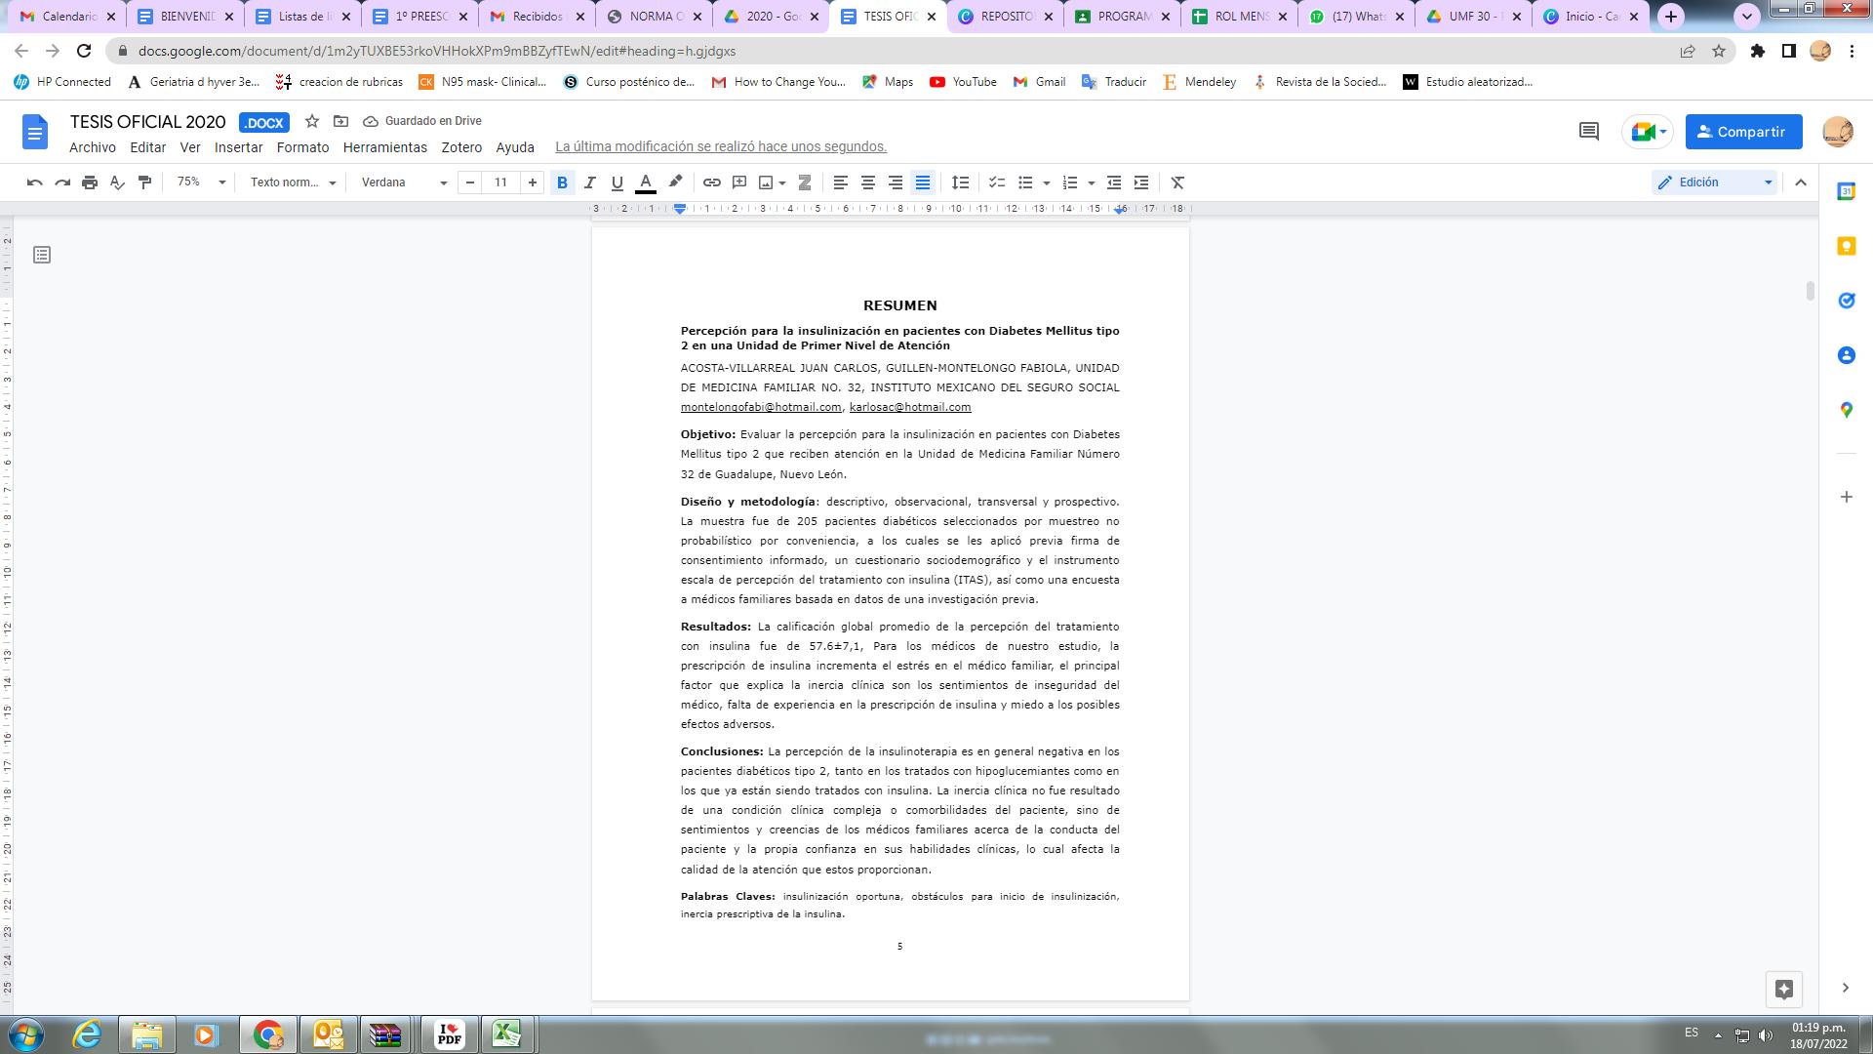Toggle bold formatting

tap(562, 182)
